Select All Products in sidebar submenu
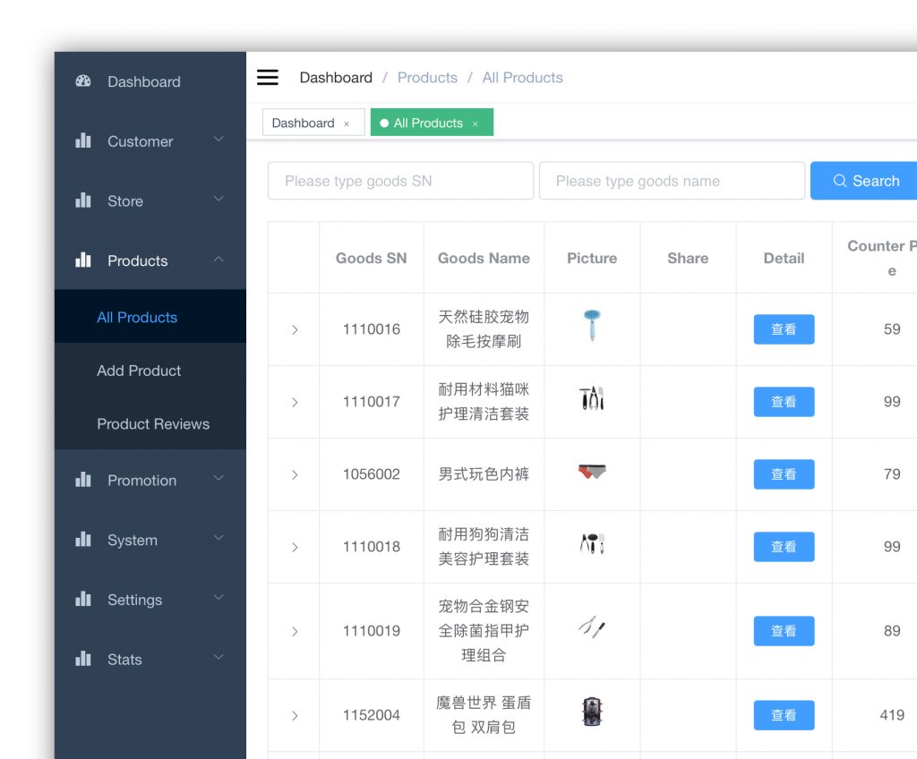This screenshot has width=917, height=759. tap(150, 317)
